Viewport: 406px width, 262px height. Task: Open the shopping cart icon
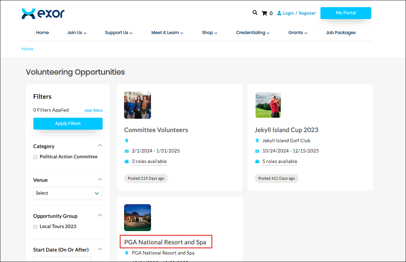(x=264, y=13)
